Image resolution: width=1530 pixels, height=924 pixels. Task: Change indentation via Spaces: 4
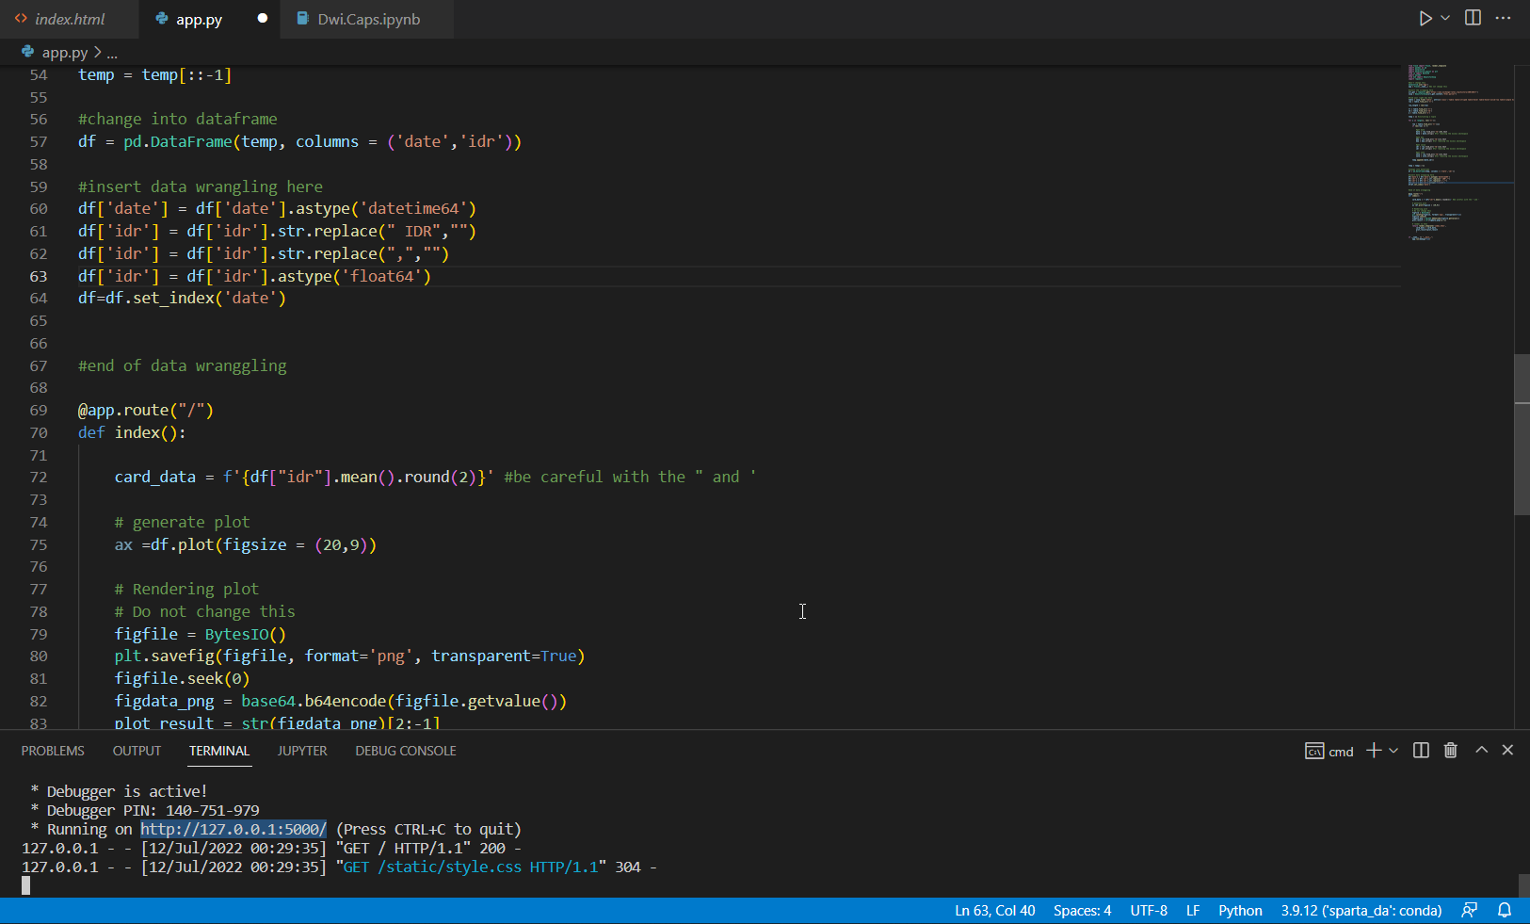coord(1082,911)
